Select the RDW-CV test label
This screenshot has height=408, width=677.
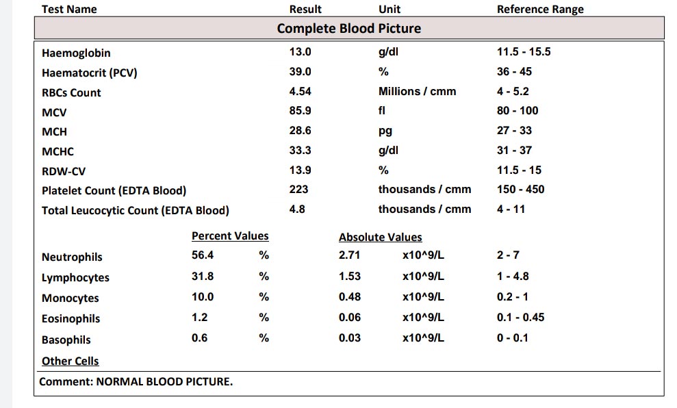pos(64,171)
